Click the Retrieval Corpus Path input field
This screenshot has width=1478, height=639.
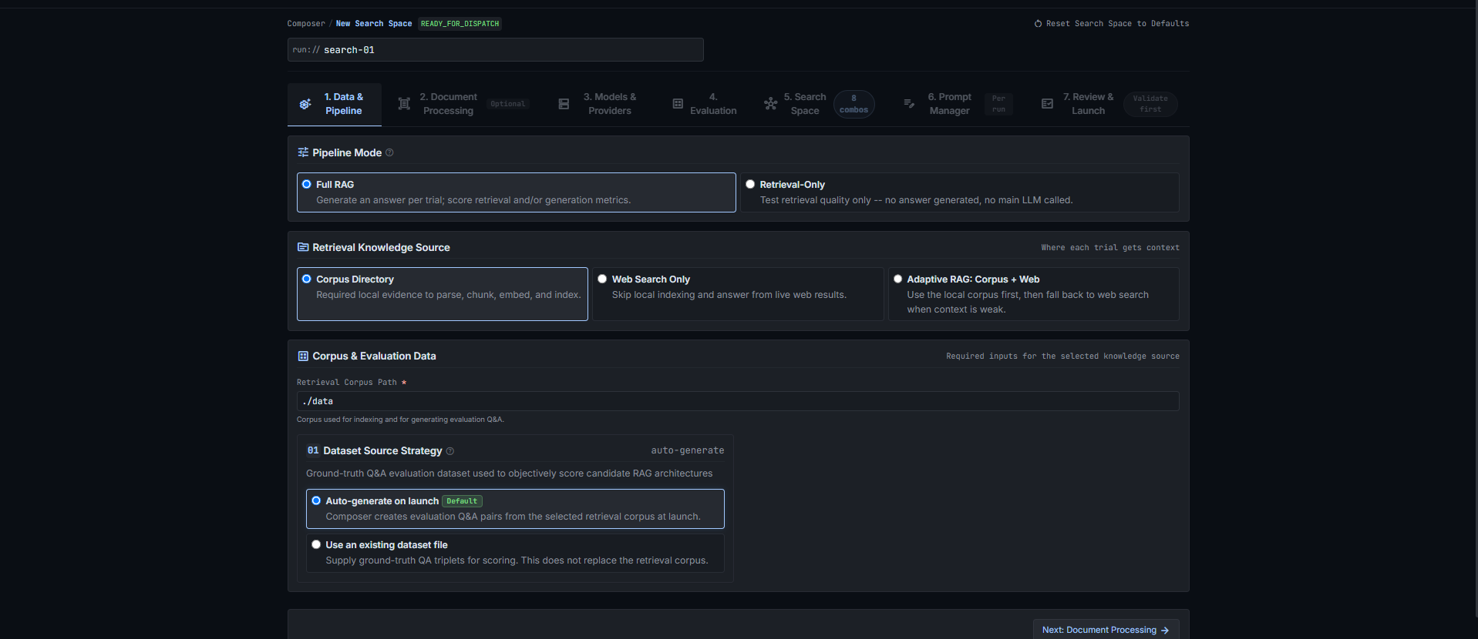pyautogui.click(x=738, y=401)
